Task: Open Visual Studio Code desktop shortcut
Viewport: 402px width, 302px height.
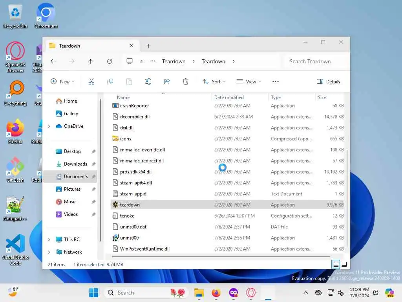Action: click(15, 250)
